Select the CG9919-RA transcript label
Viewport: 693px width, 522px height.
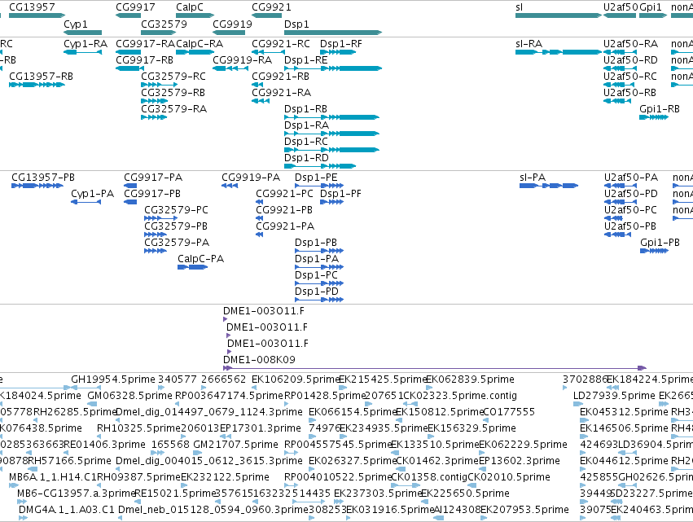point(242,60)
